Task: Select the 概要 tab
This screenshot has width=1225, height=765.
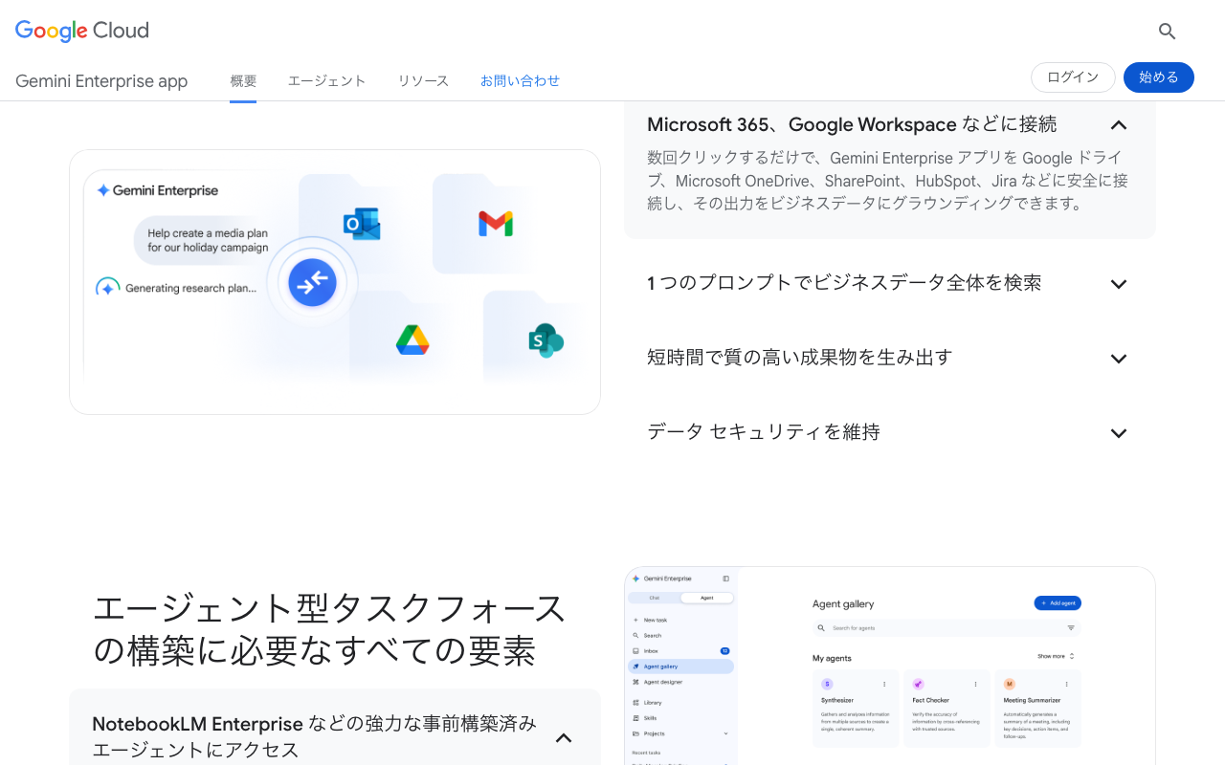Action: [243, 80]
